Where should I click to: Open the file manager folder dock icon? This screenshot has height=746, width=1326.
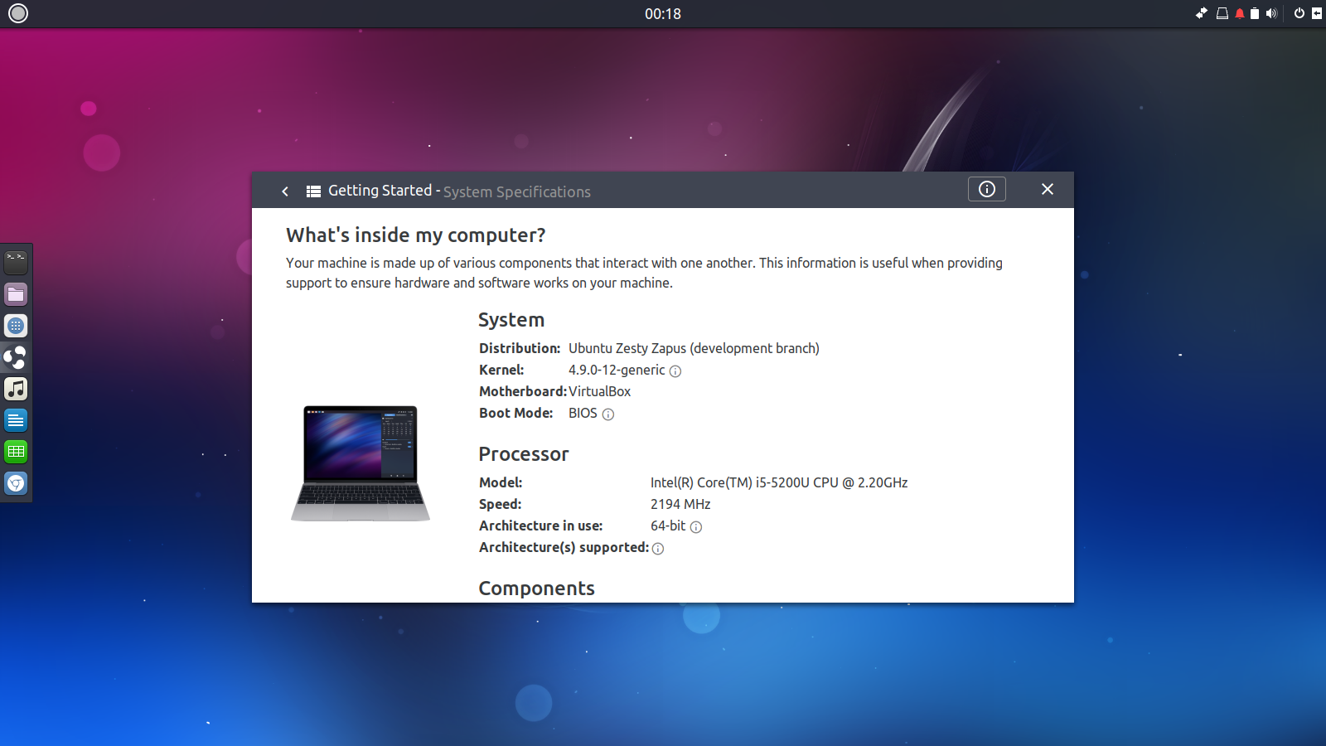pos(16,294)
